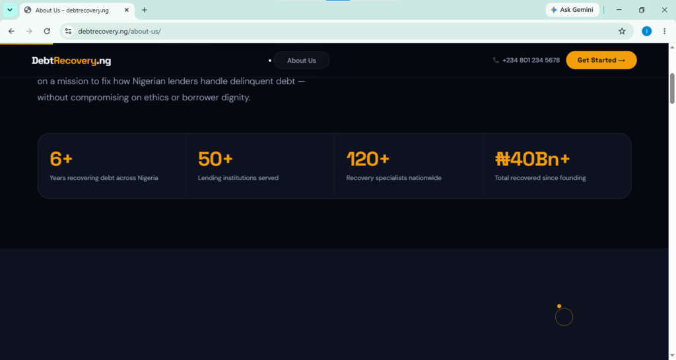
Task: Click the Get Started button
Action: 601,60
